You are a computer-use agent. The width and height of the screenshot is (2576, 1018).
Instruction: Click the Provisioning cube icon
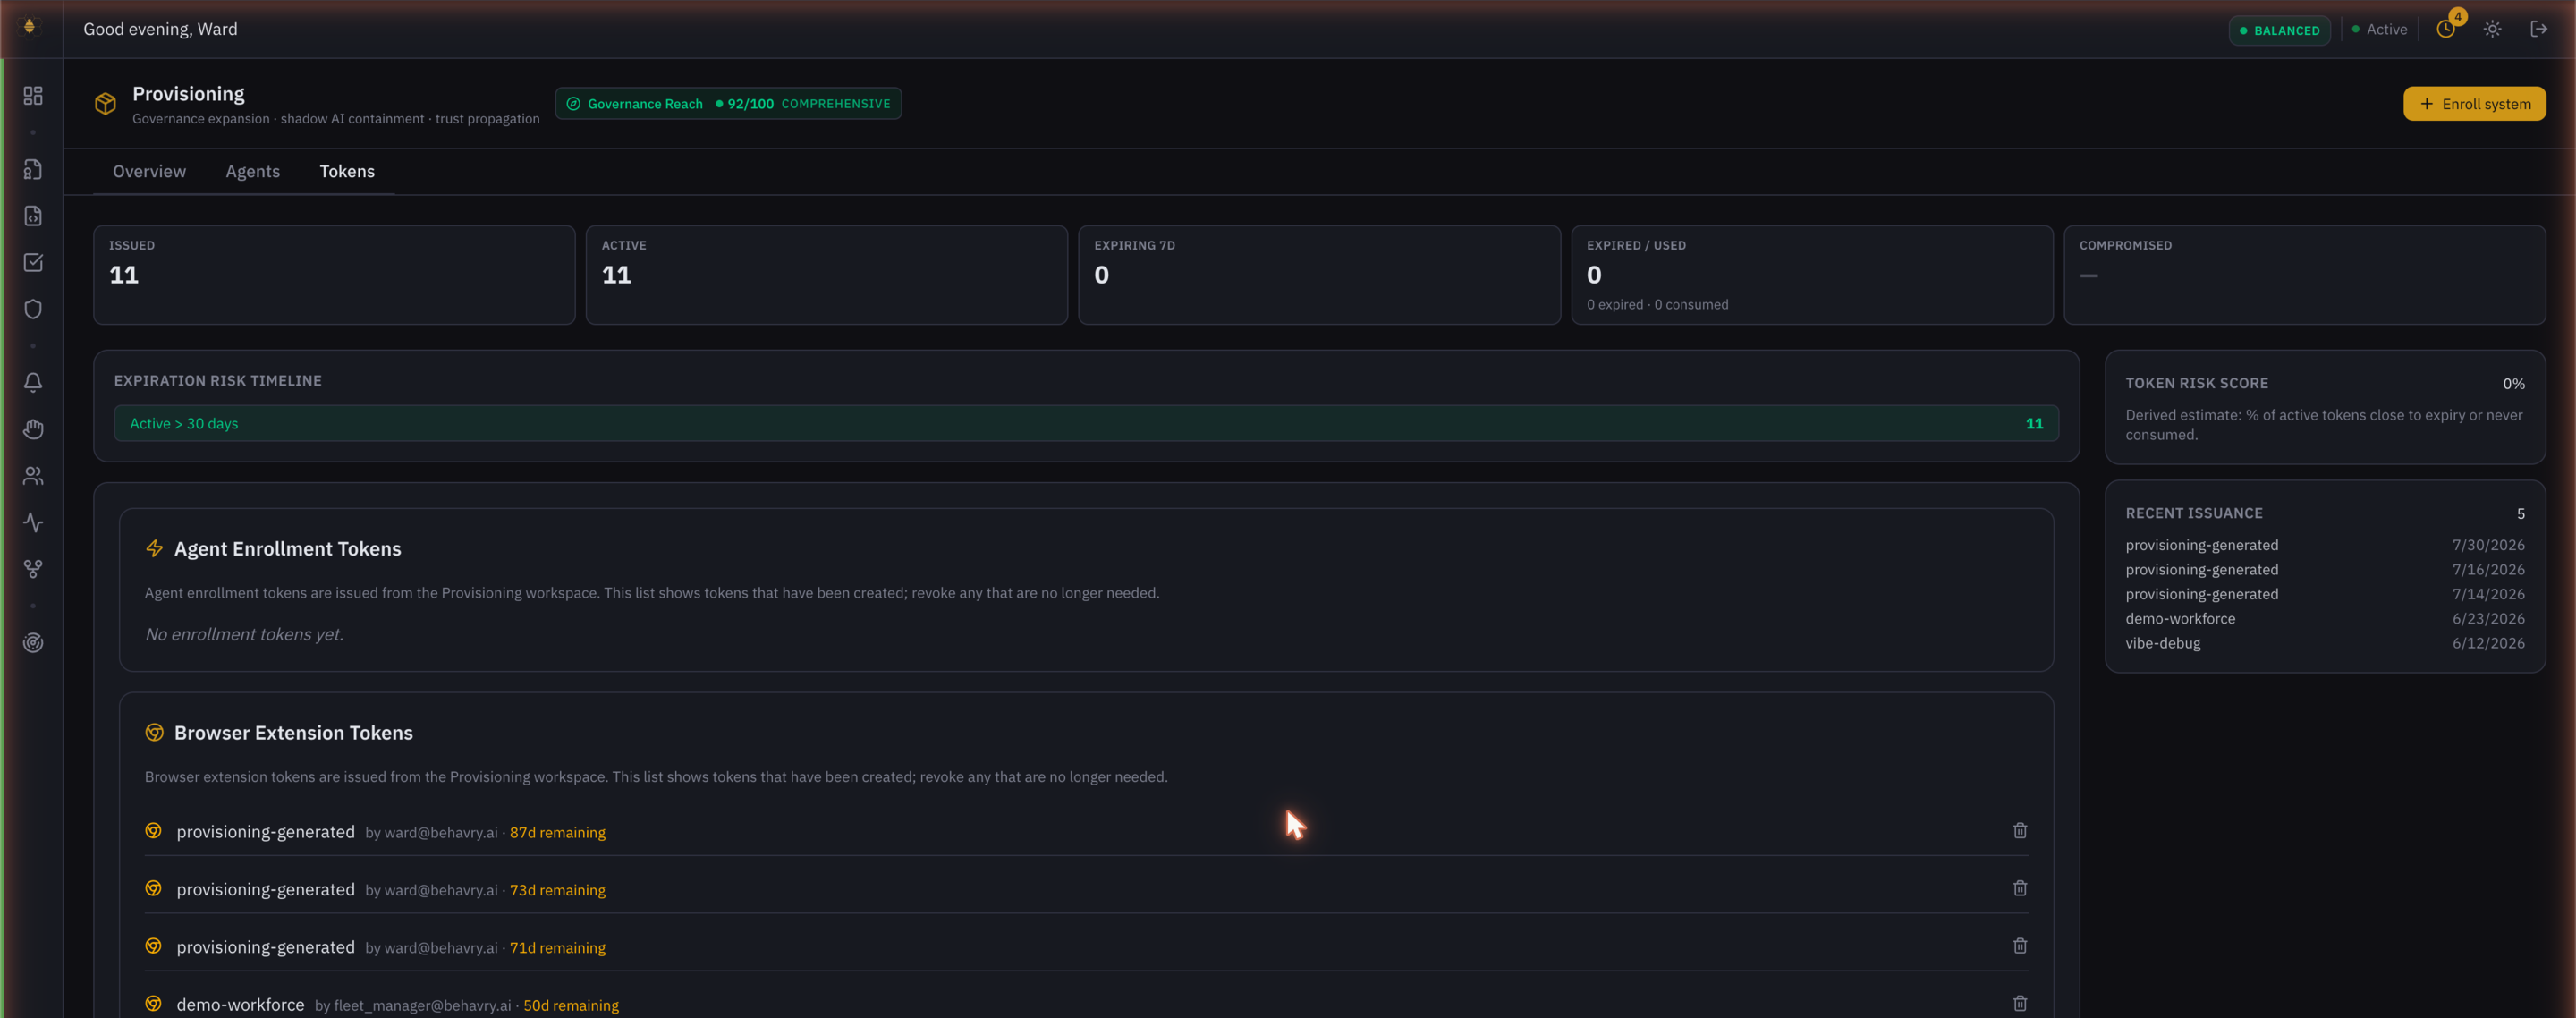[105, 104]
